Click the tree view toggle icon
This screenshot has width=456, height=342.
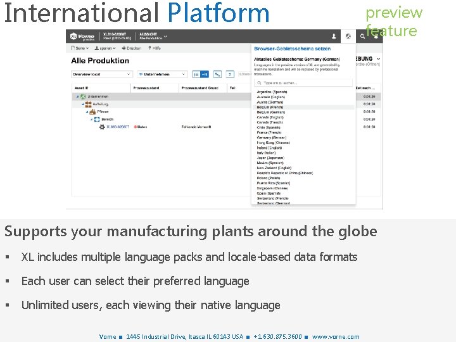tap(205, 75)
